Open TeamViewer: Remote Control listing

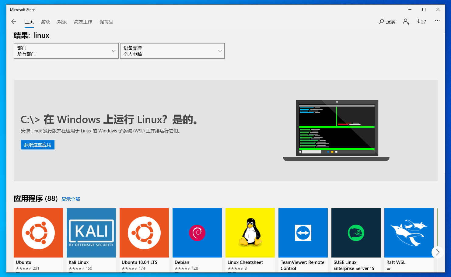pos(303,233)
